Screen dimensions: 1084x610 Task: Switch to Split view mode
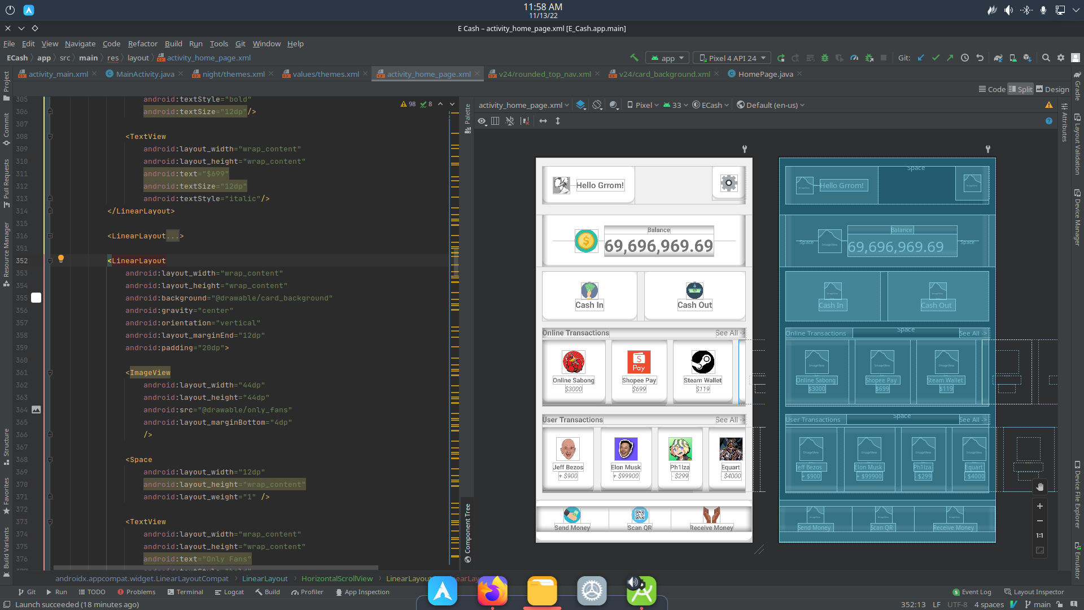click(x=1021, y=89)
